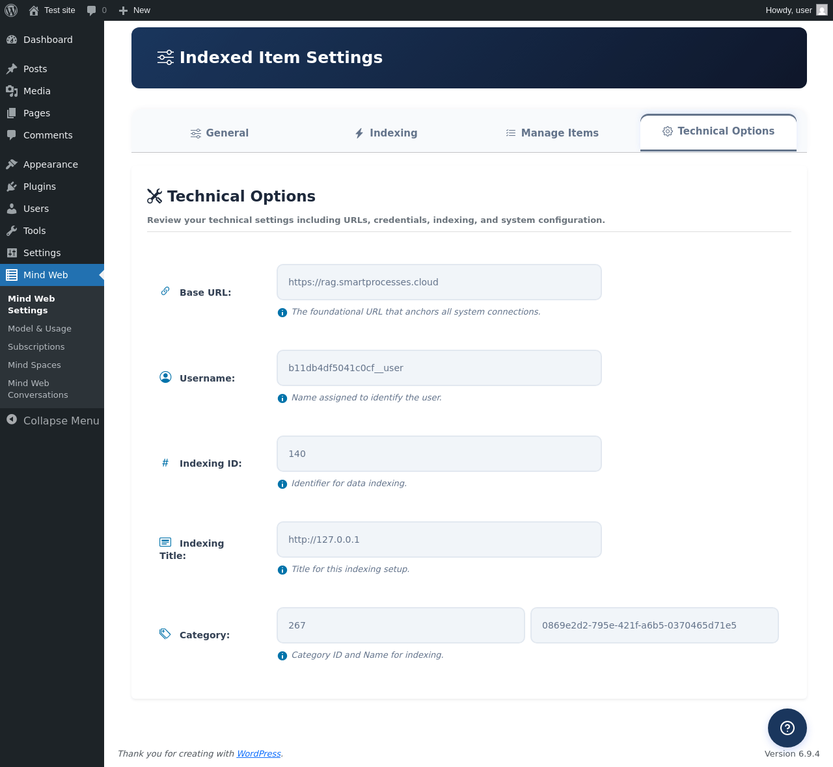Focus the Indexing ID field

click(439, 454)
